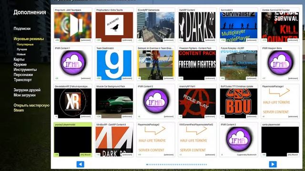This screenshot has height=171, width=305.
Task: Open the Инструменты category
Action: [x=25, y=69]
